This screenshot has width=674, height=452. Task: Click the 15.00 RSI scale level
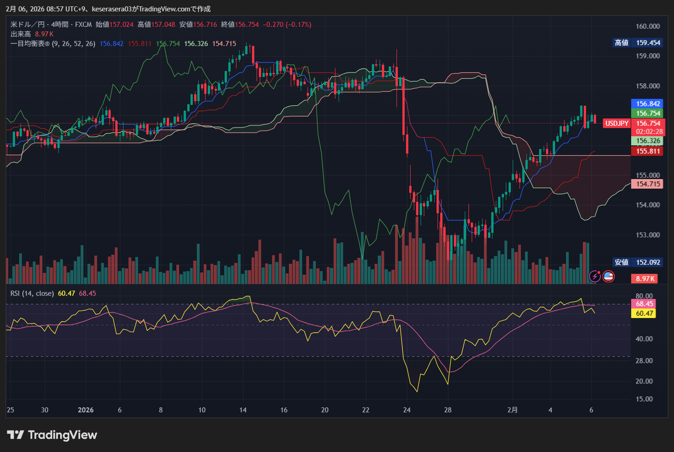[x=643, y=399]
